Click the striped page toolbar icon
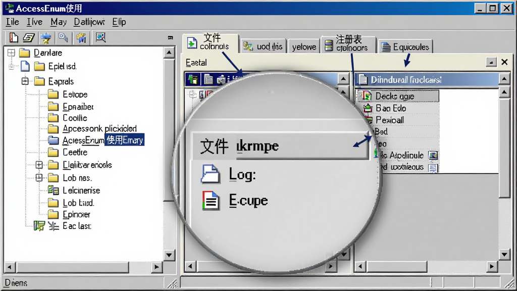 pos(29,37)
